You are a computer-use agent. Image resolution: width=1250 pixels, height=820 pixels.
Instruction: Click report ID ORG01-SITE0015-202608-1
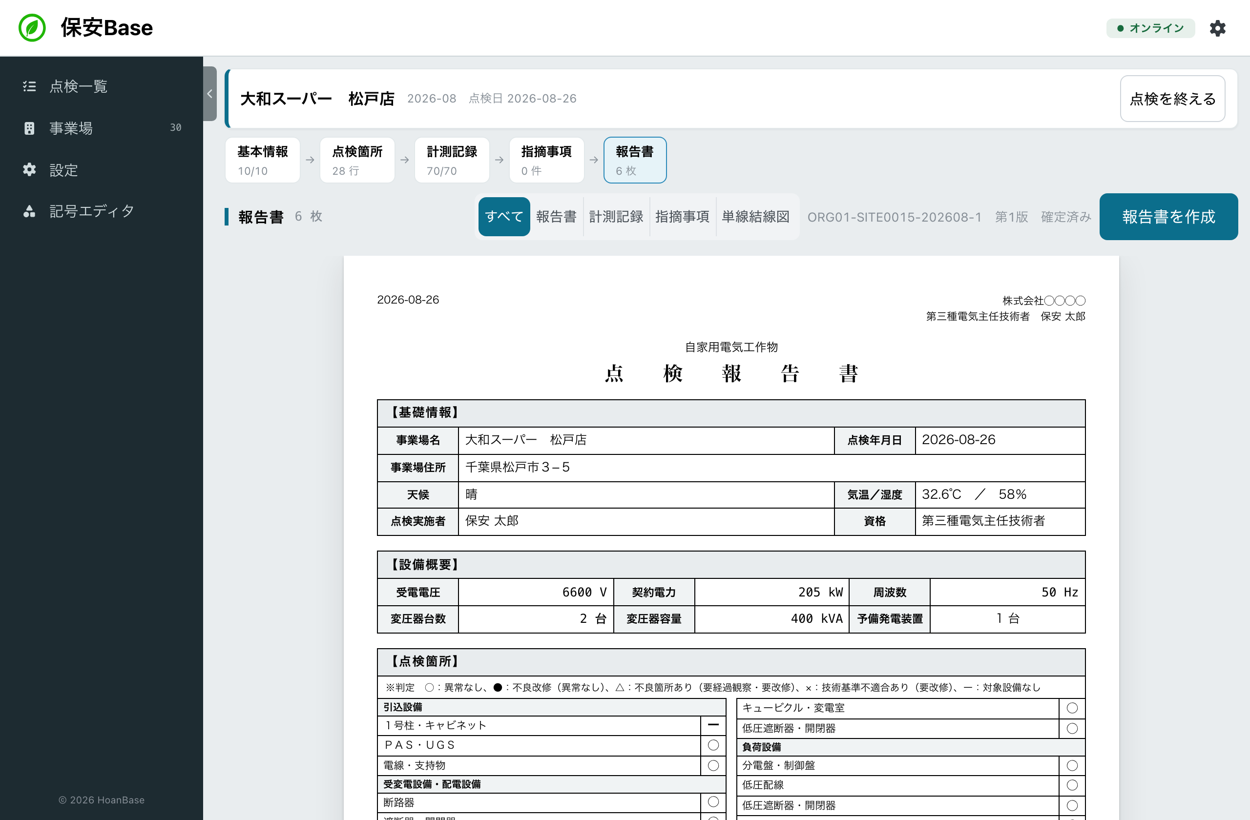tap(895, 217)
